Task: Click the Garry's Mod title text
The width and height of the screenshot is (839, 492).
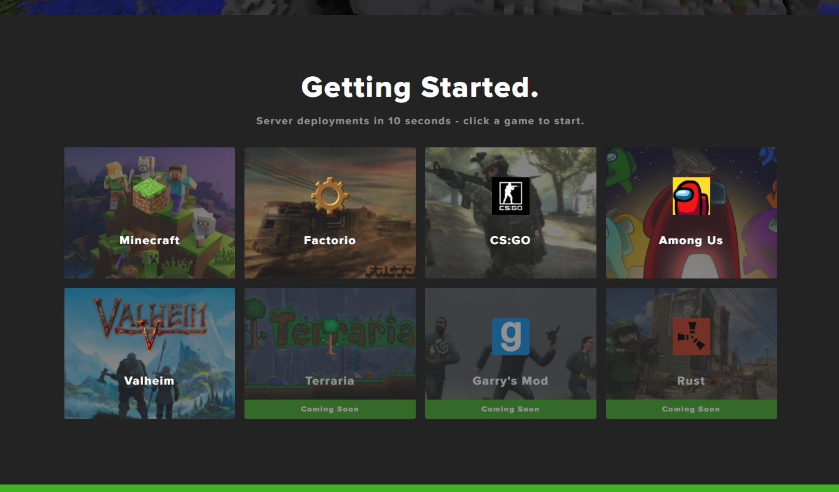Action: click(x=510, y=381)
